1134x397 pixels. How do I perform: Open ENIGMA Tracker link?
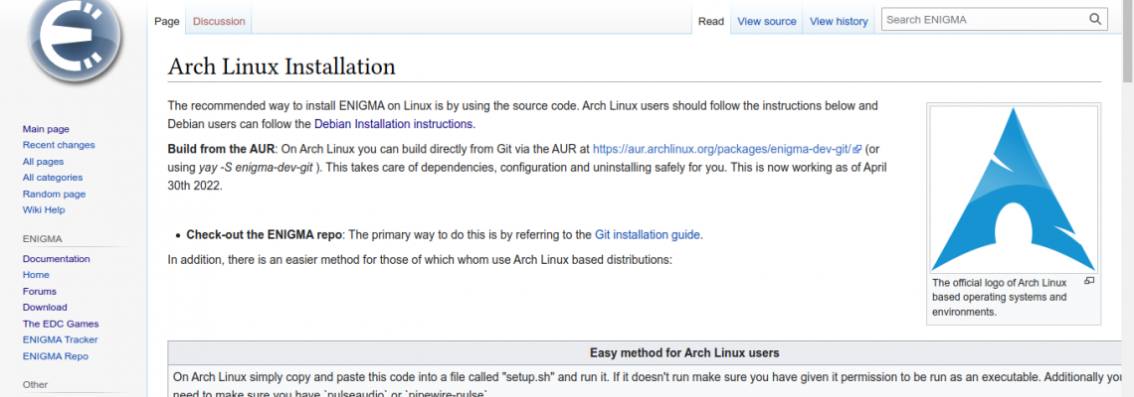60,340
